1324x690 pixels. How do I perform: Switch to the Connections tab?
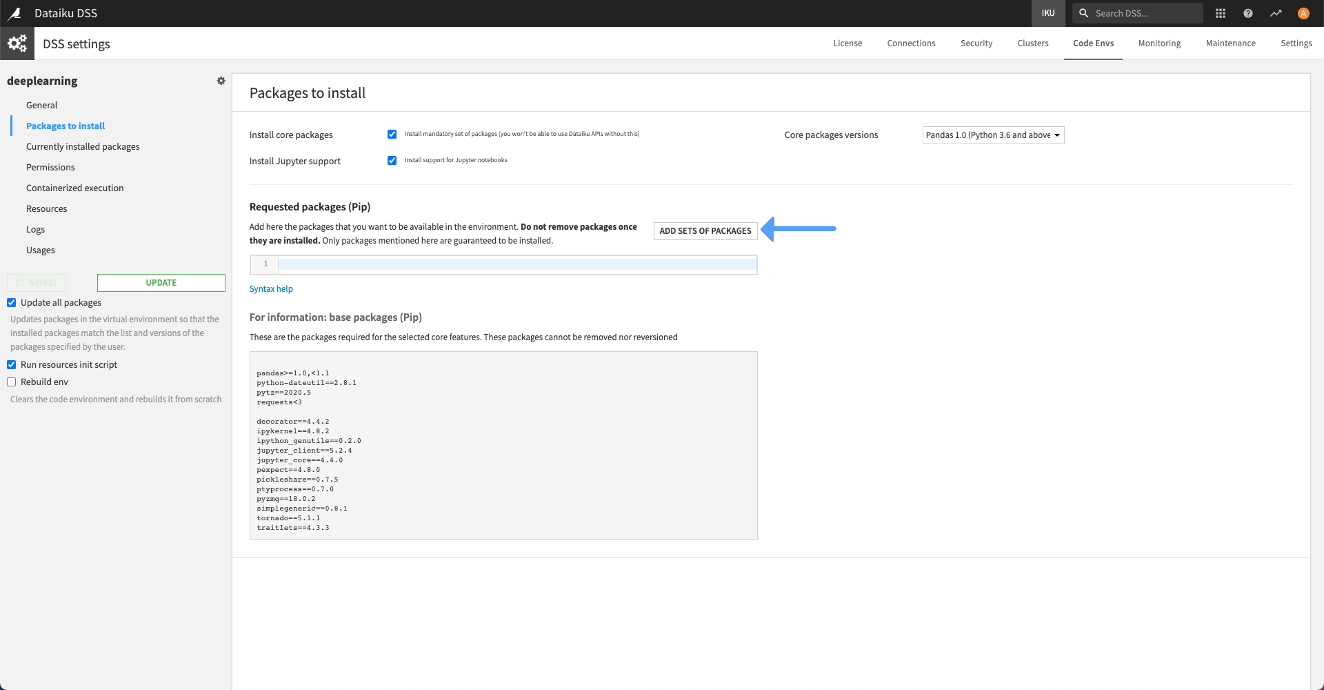911,43
